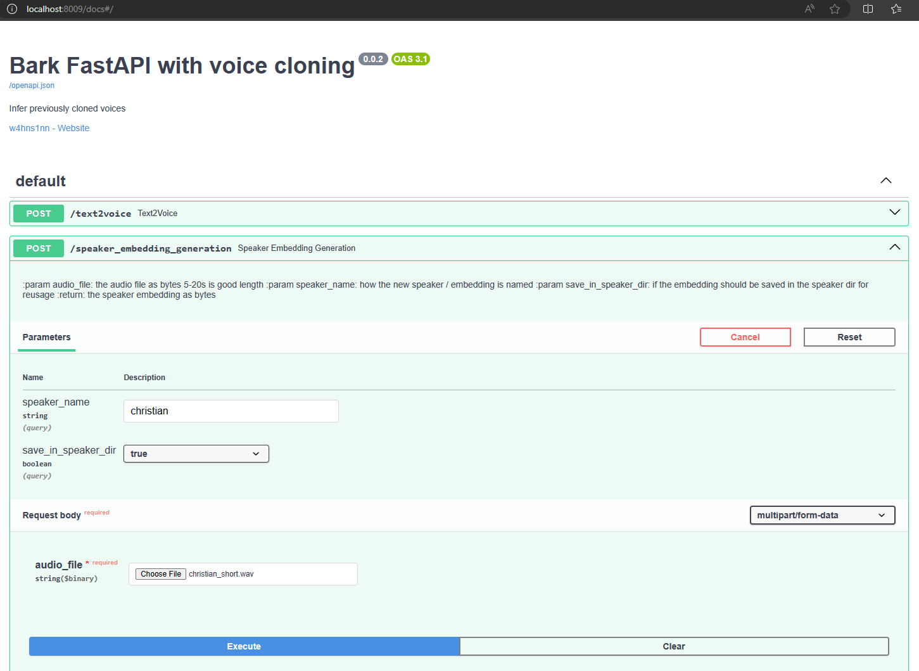919x671 pixels.
Task: Click the POST badge of /text2voice
Action: click(x=39, y=214)
